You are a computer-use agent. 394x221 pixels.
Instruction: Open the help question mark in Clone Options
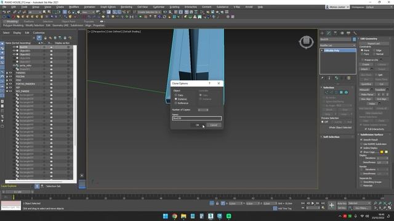(x=209, y=83)
